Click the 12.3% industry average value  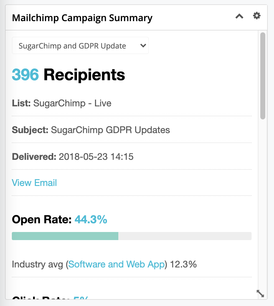coord(183,264)
